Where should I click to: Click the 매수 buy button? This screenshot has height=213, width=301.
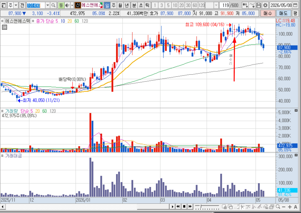(267, 13)
